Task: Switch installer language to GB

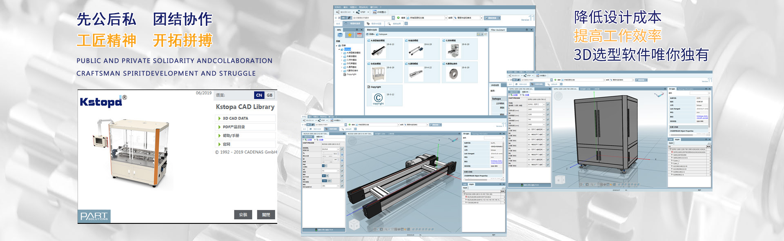Action: [269, 95]
